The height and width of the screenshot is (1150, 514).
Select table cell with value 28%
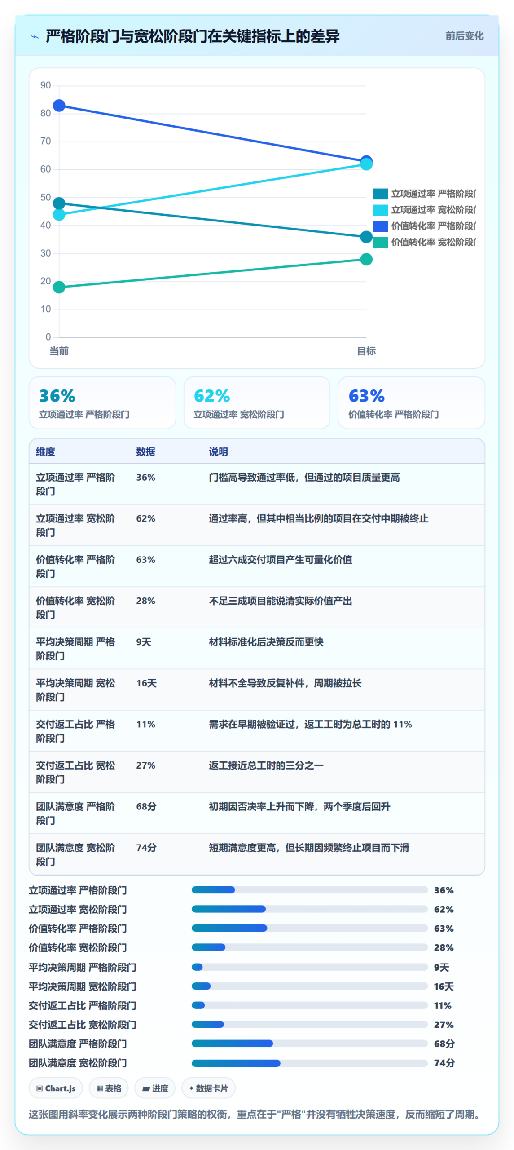click(x=145, y=601)
